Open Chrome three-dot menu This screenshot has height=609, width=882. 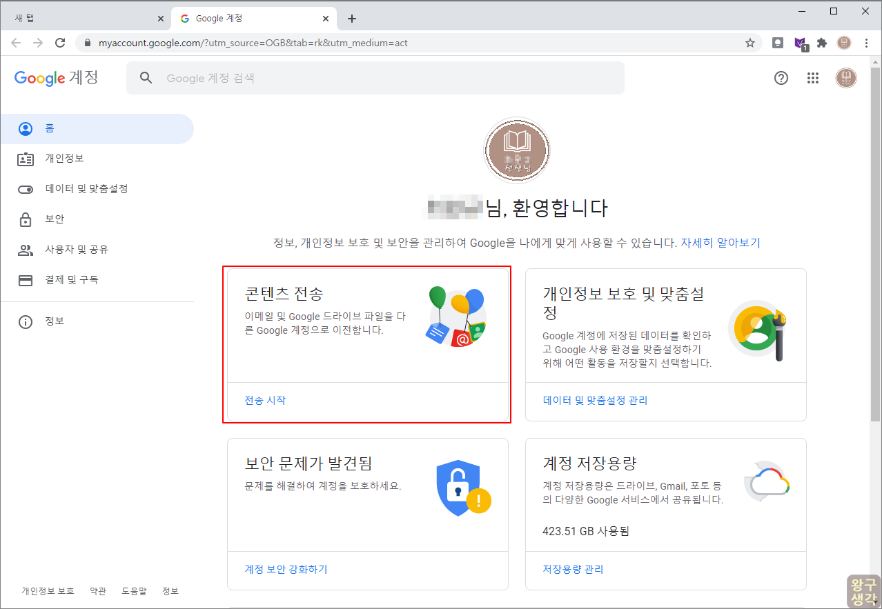click(x=866, y=43)
